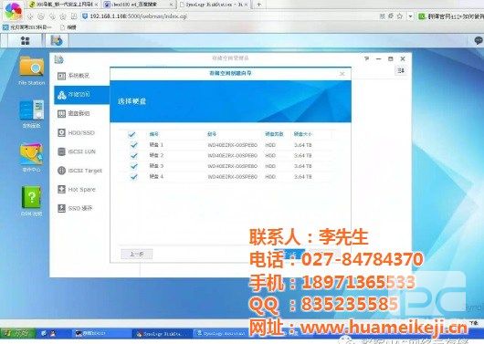Click the Windows Start button
484x344 pixels.
tap(17, 333)
